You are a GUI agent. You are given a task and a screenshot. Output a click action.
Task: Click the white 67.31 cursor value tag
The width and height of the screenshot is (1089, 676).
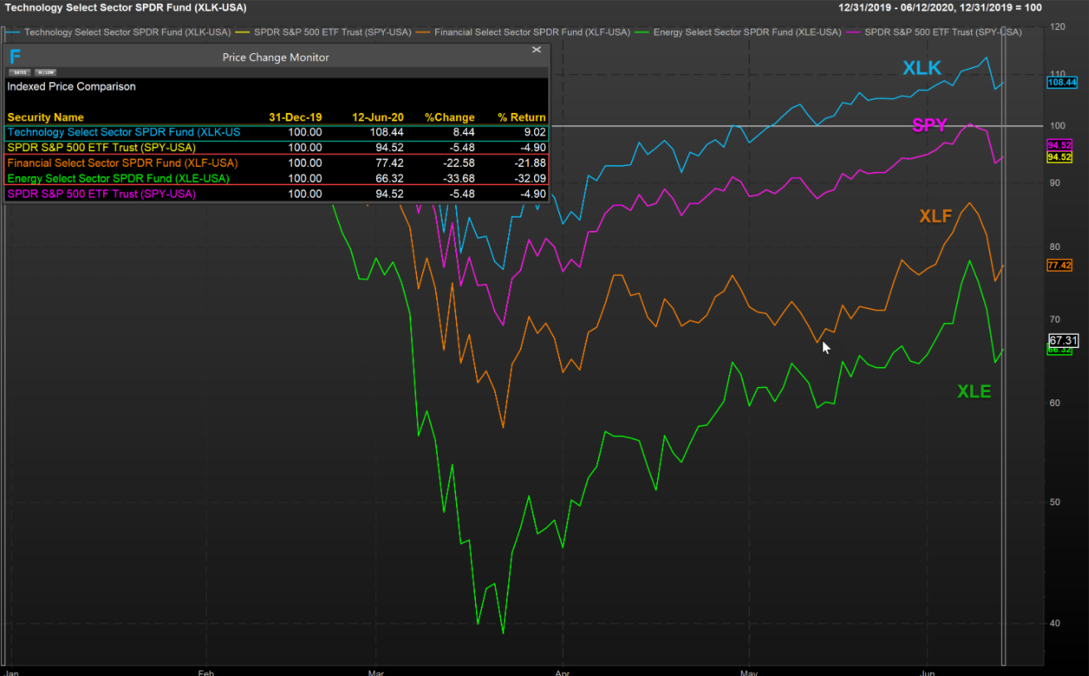point(1063,340)
